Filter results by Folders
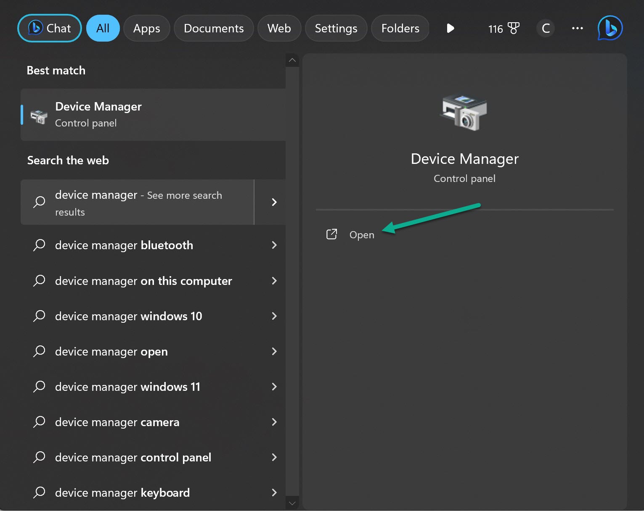Screen dimensions: 644x511 tap(400, 28)
